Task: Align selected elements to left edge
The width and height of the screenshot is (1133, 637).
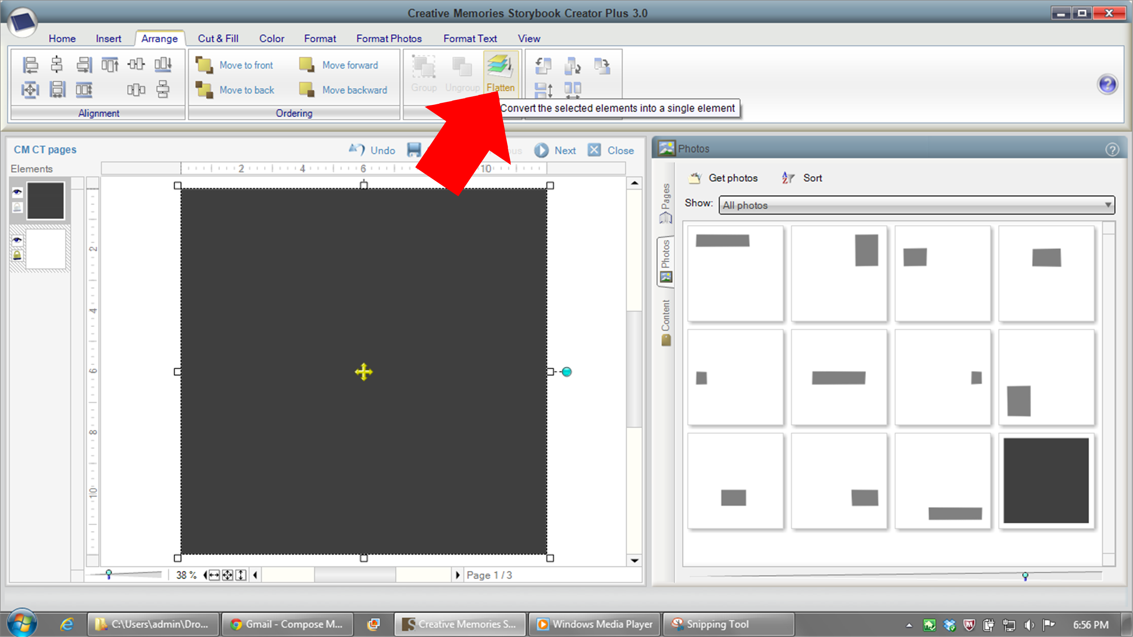Action: (x=31, y=65)
